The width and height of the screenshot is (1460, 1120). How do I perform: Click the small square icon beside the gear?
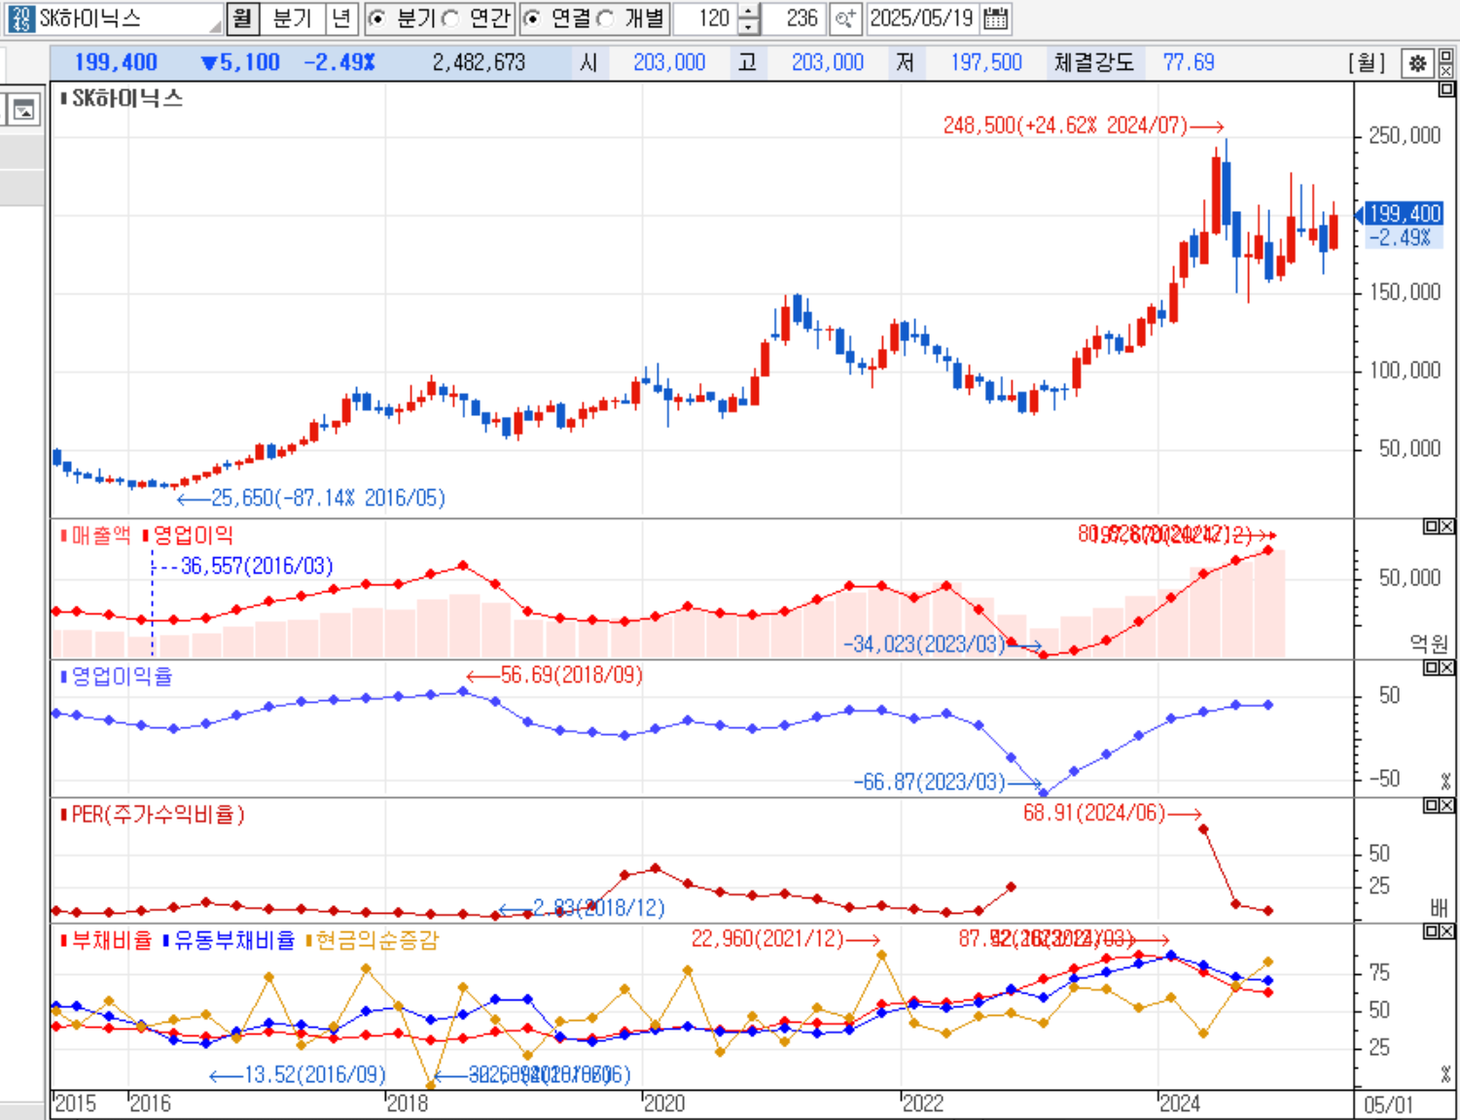[1445, 56]
